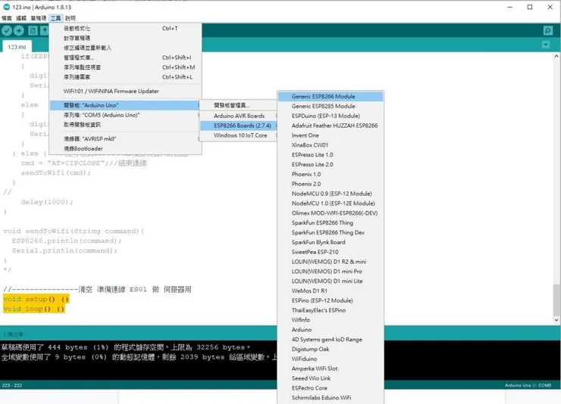561x404 pixels.
Task: Click the New sketch toolbar icon
Action: [33, 31]
